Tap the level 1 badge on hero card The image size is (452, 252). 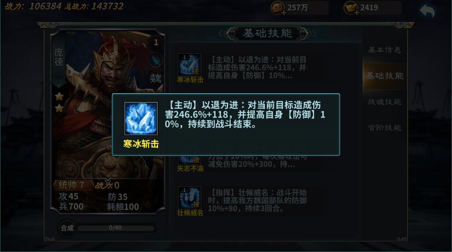[x=156, y=43]
